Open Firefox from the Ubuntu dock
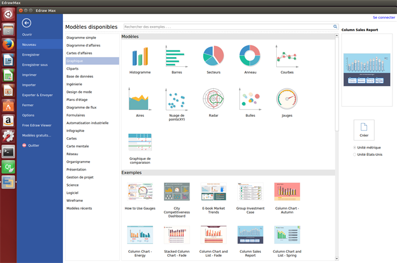397x263 pixels. point(8,45)
